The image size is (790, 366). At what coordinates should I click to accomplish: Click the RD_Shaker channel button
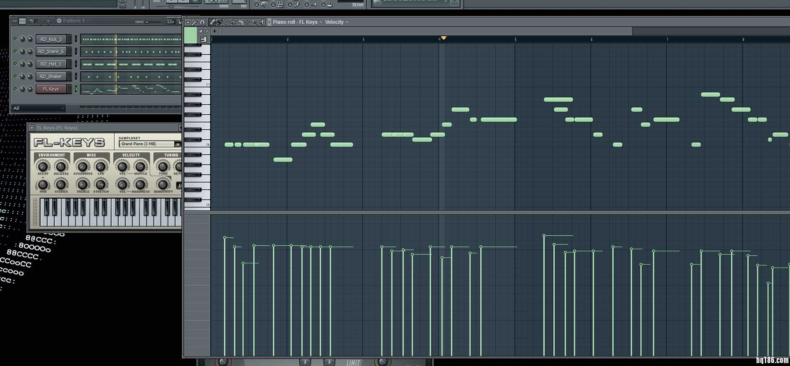click(x=51, y=76)
